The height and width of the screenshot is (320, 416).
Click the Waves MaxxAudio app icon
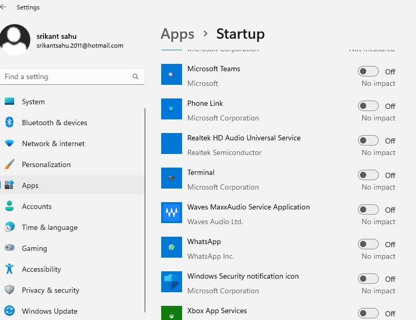171,213
